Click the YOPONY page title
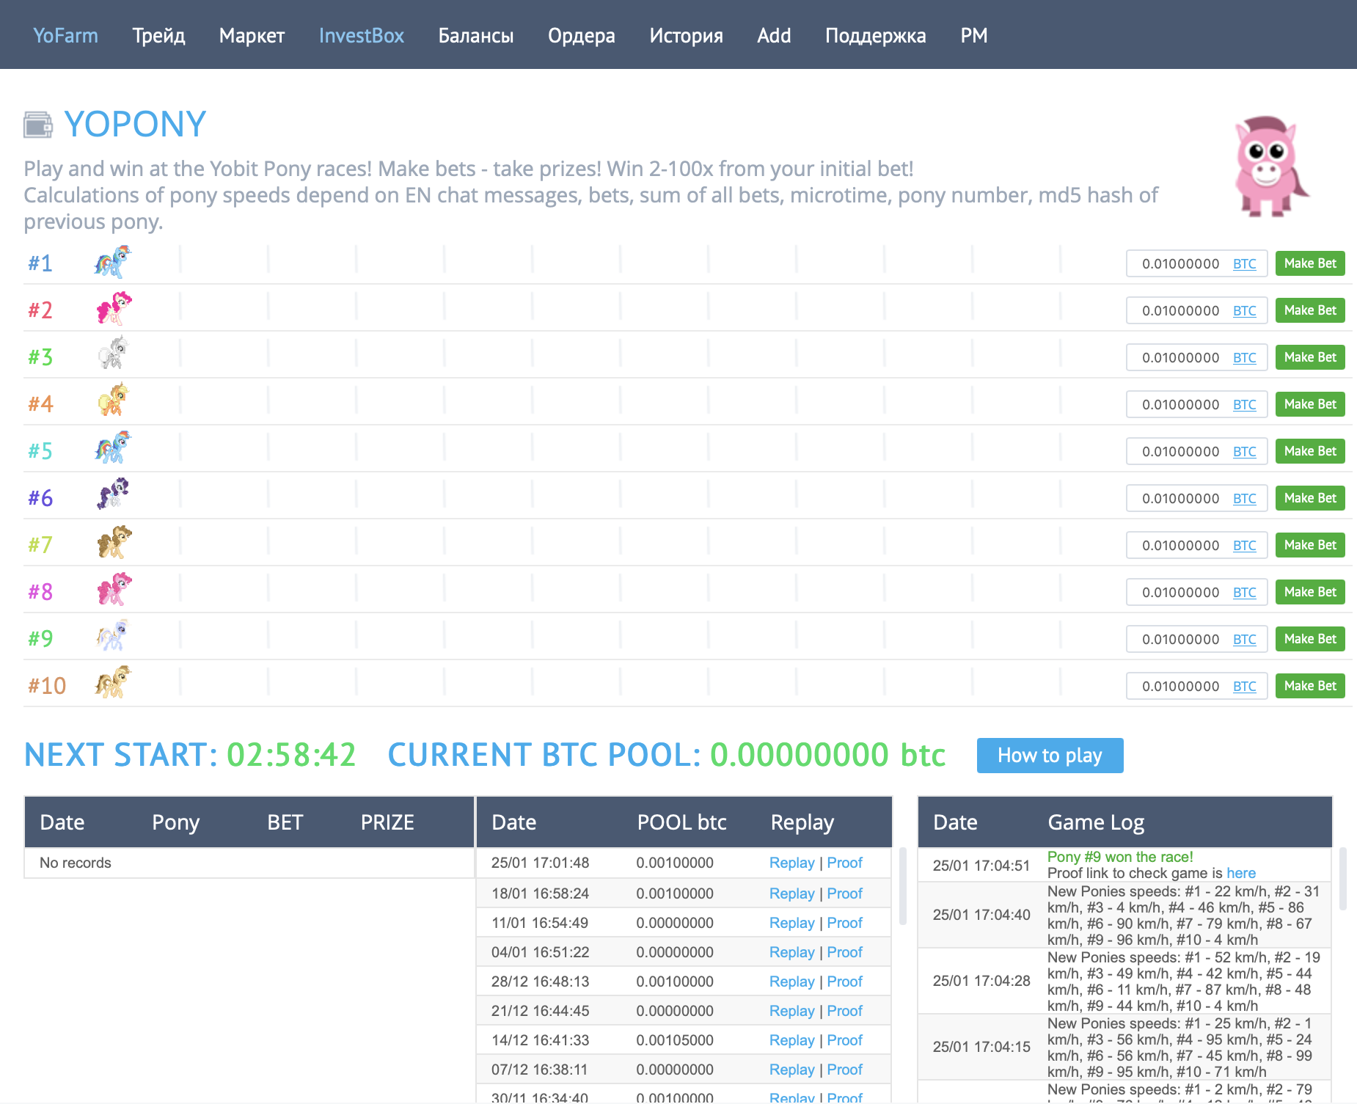Image resolution: width=1357 pixels, height=1104 pixels. (x=135, y=124)
